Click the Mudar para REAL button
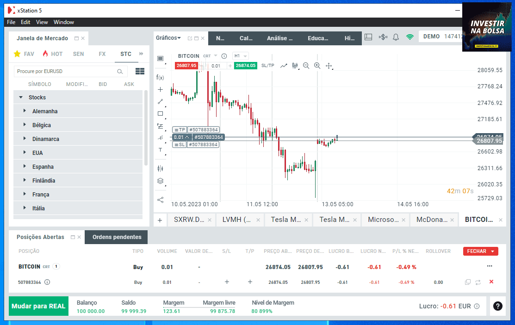515x325 pixels. click(x=38, y=306)
